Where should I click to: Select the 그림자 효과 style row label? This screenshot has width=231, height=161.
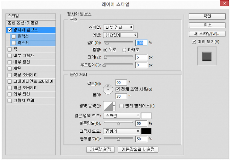coord(24,101)
